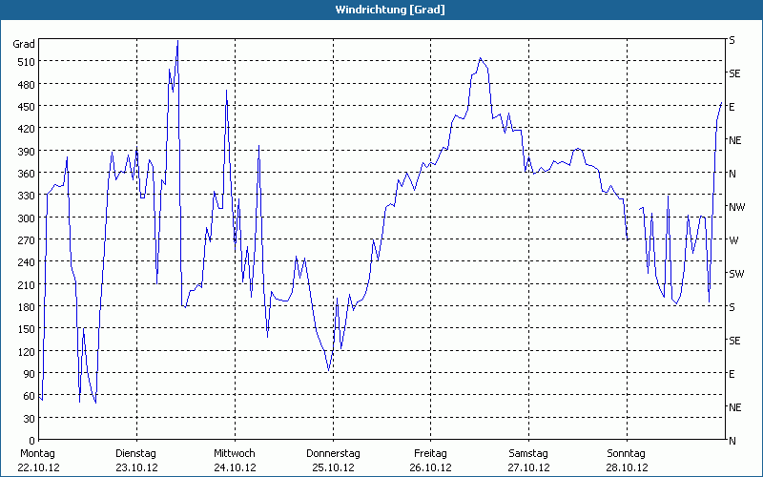Select the 390 y-axis value
The image size is (763, 477).
click(27, 152)
